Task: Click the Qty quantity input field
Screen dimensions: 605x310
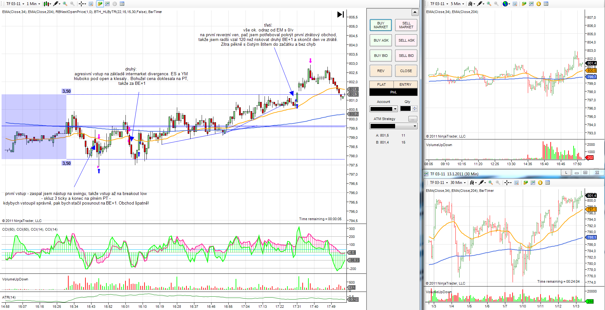Action: [406, 109]
